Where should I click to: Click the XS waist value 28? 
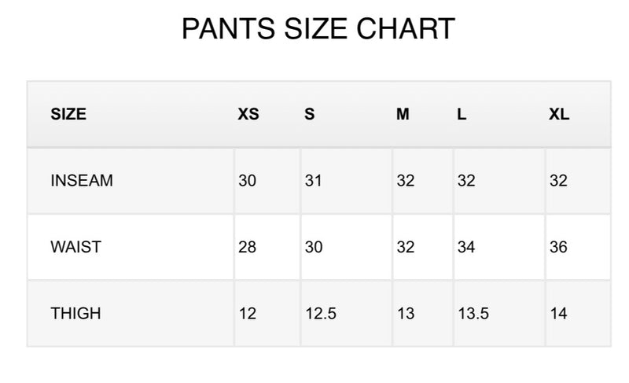point(248,247)
